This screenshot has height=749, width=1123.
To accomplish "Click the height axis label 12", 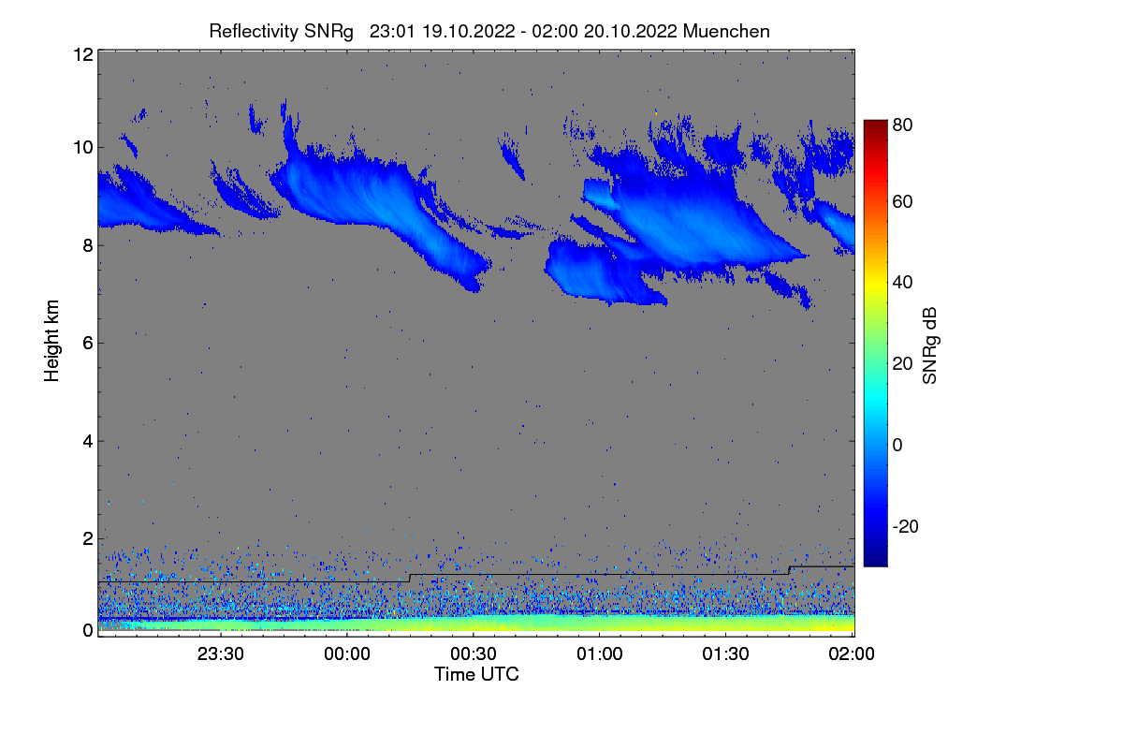I will point(82,54).
